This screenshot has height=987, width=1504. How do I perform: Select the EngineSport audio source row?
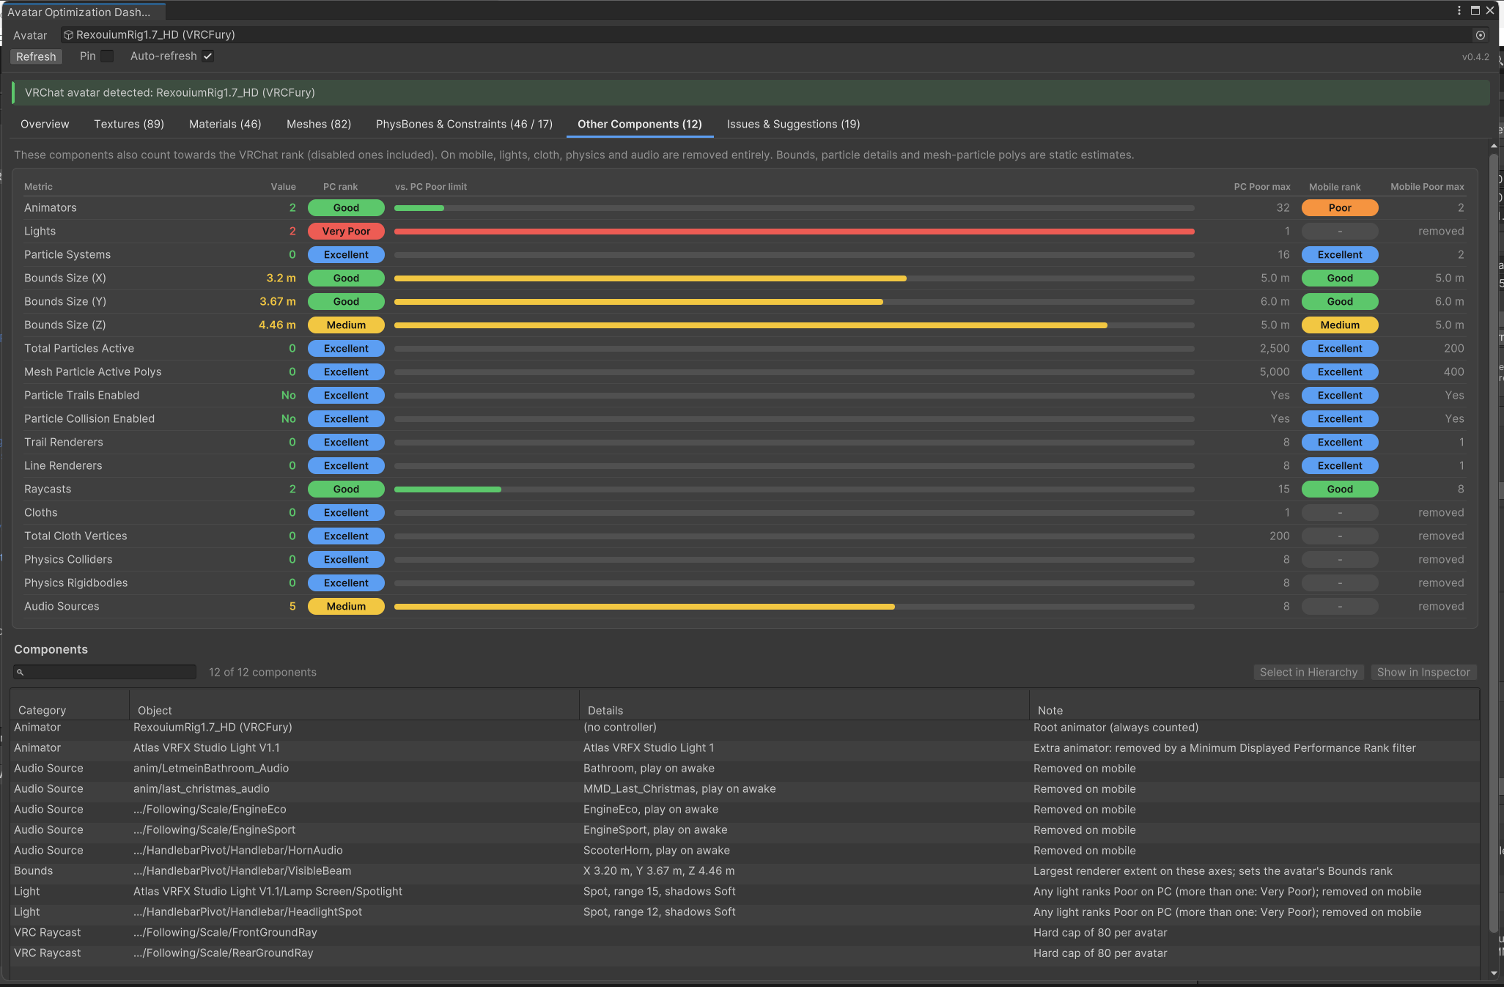[745, 830]
